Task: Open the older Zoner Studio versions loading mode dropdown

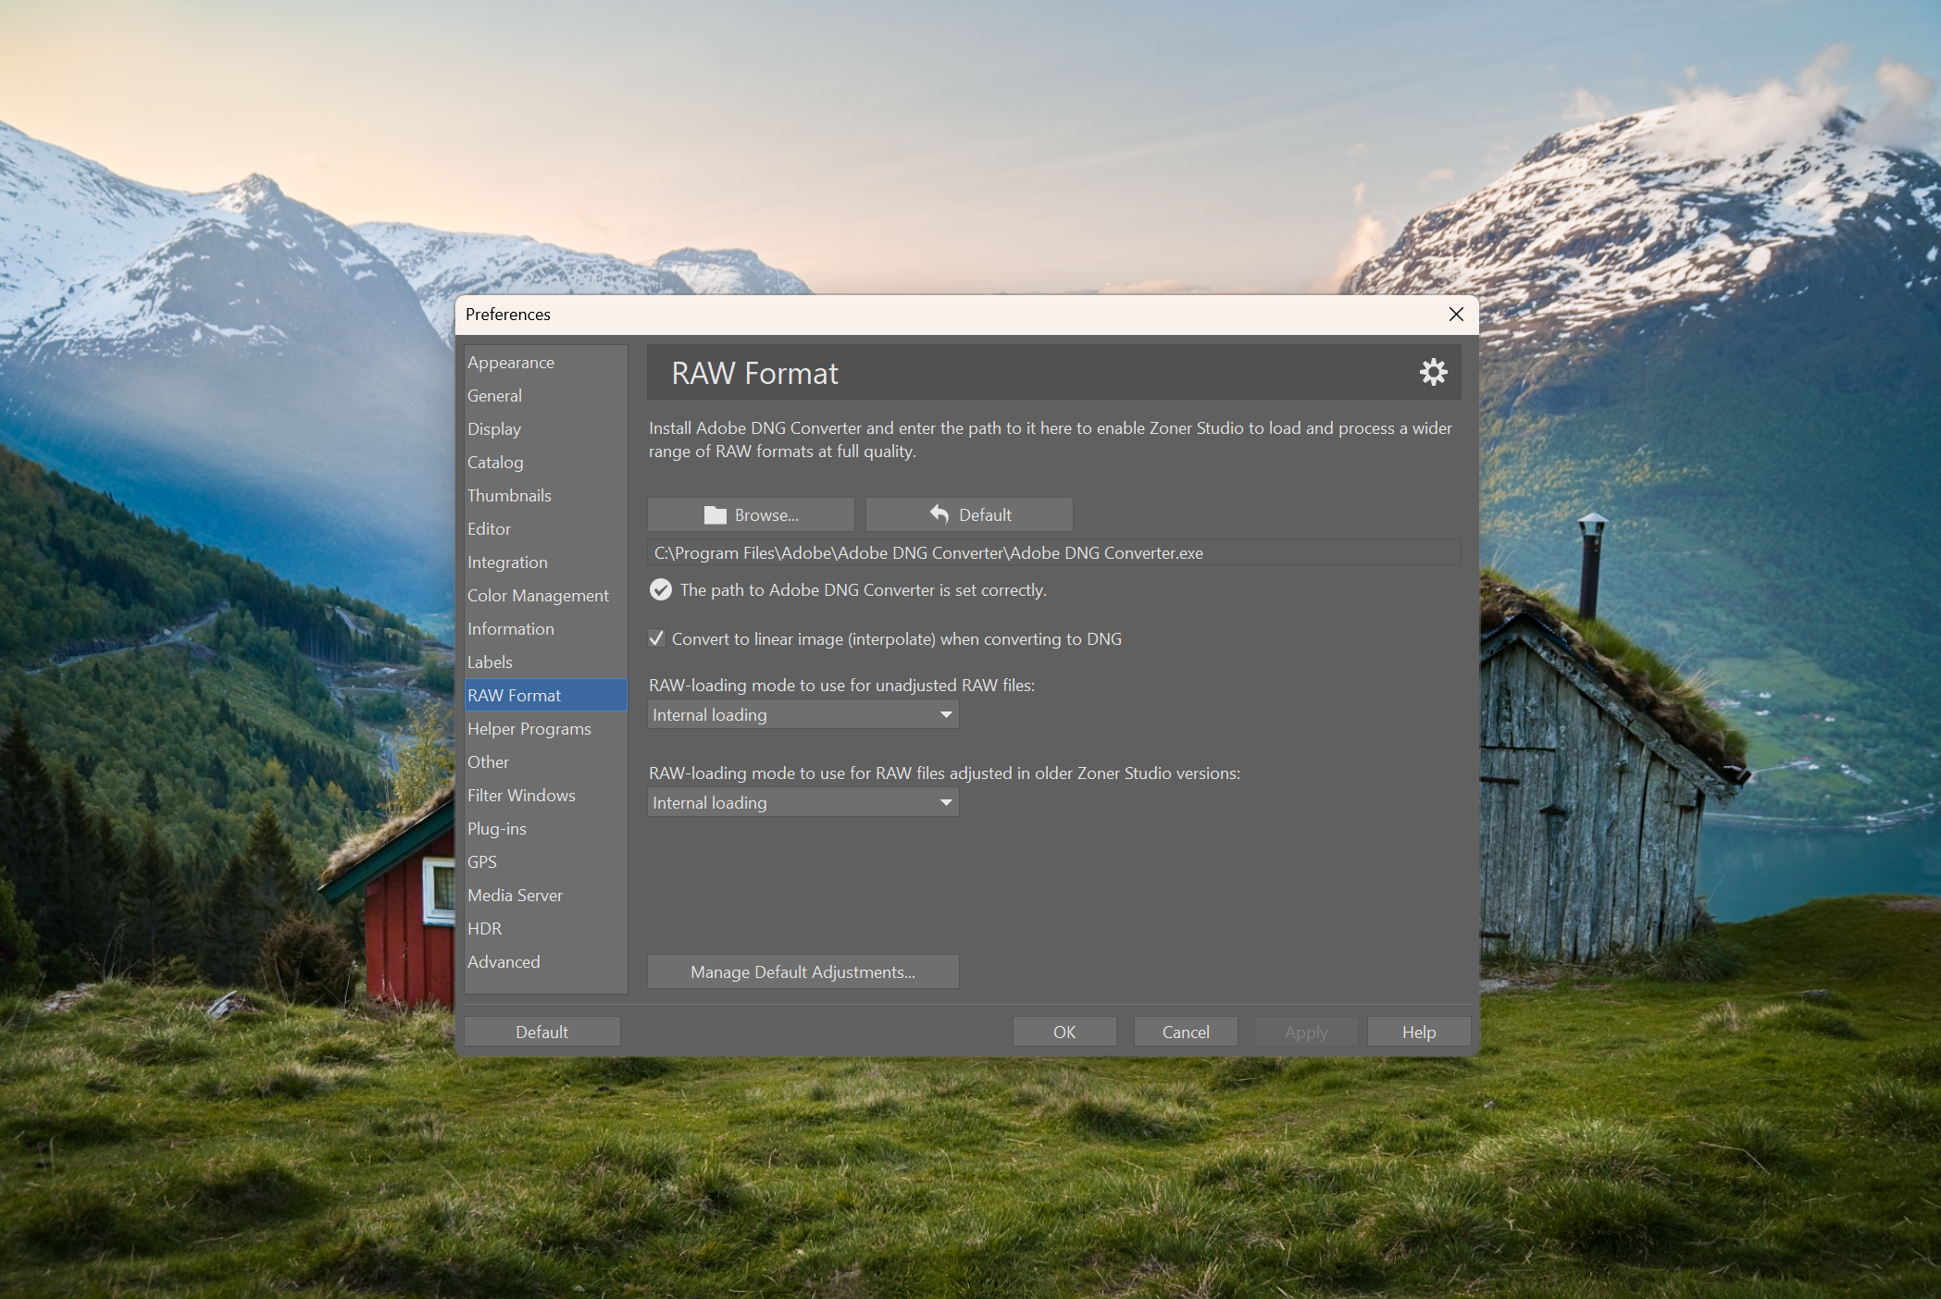Action: tap(803, 802)
